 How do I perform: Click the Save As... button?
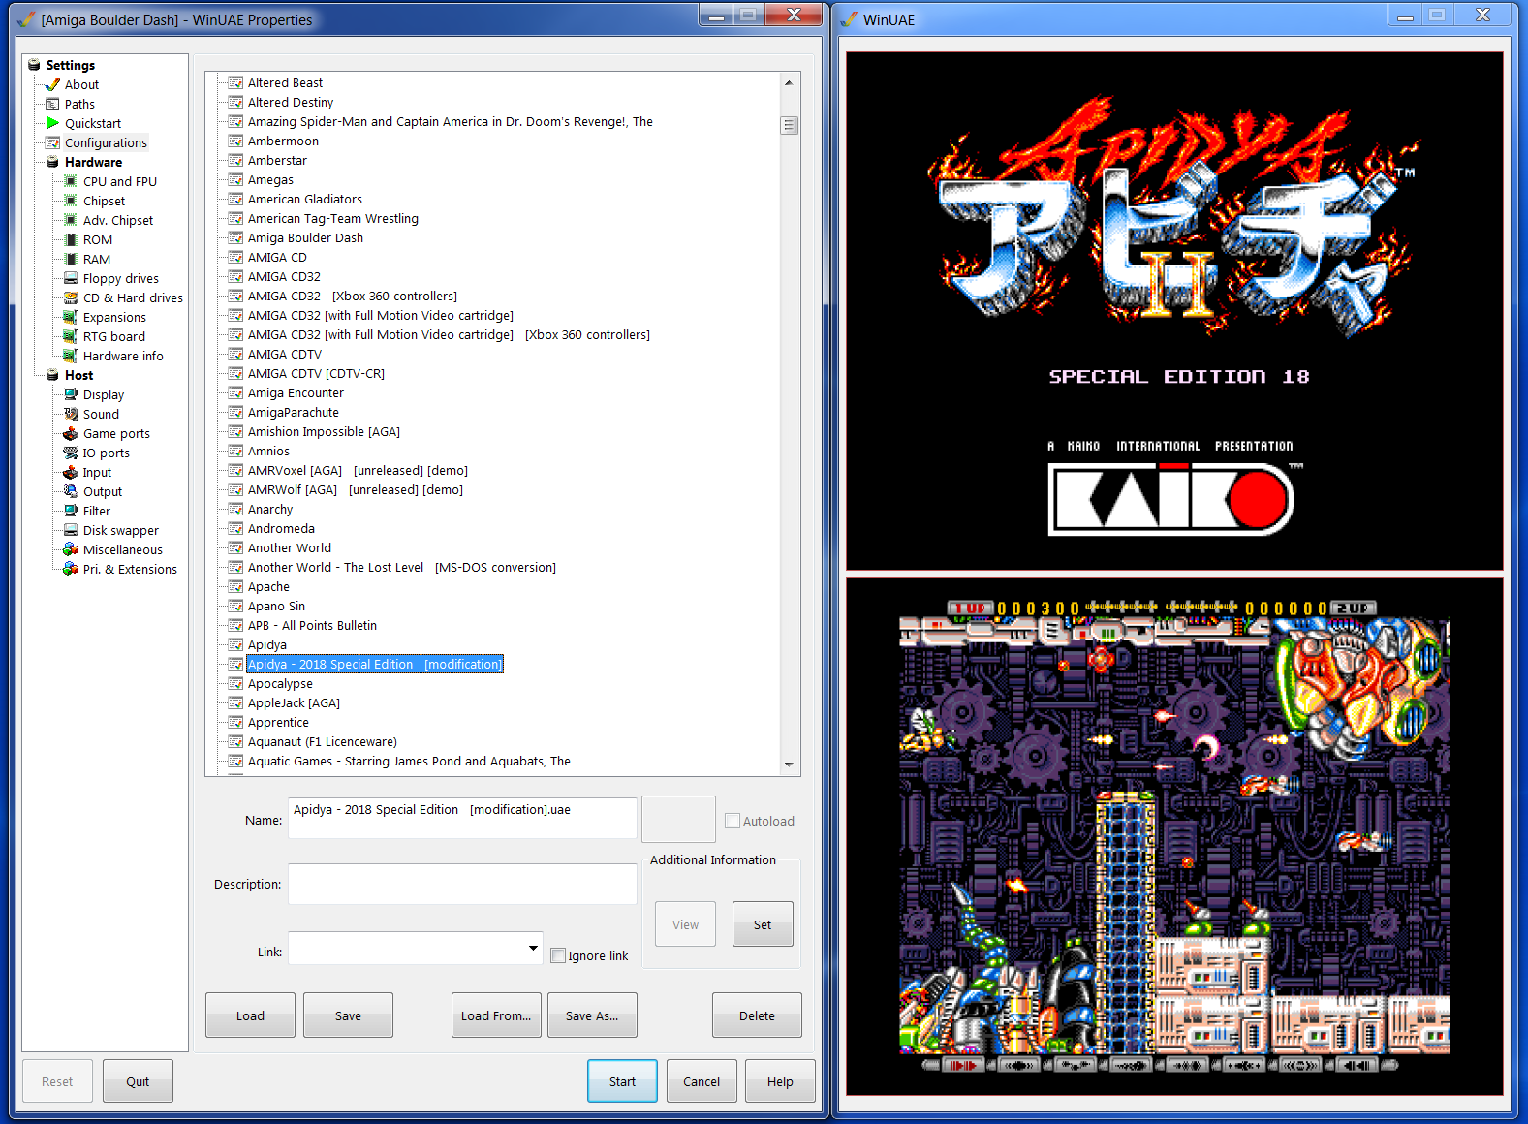(x=592, y=1015)
